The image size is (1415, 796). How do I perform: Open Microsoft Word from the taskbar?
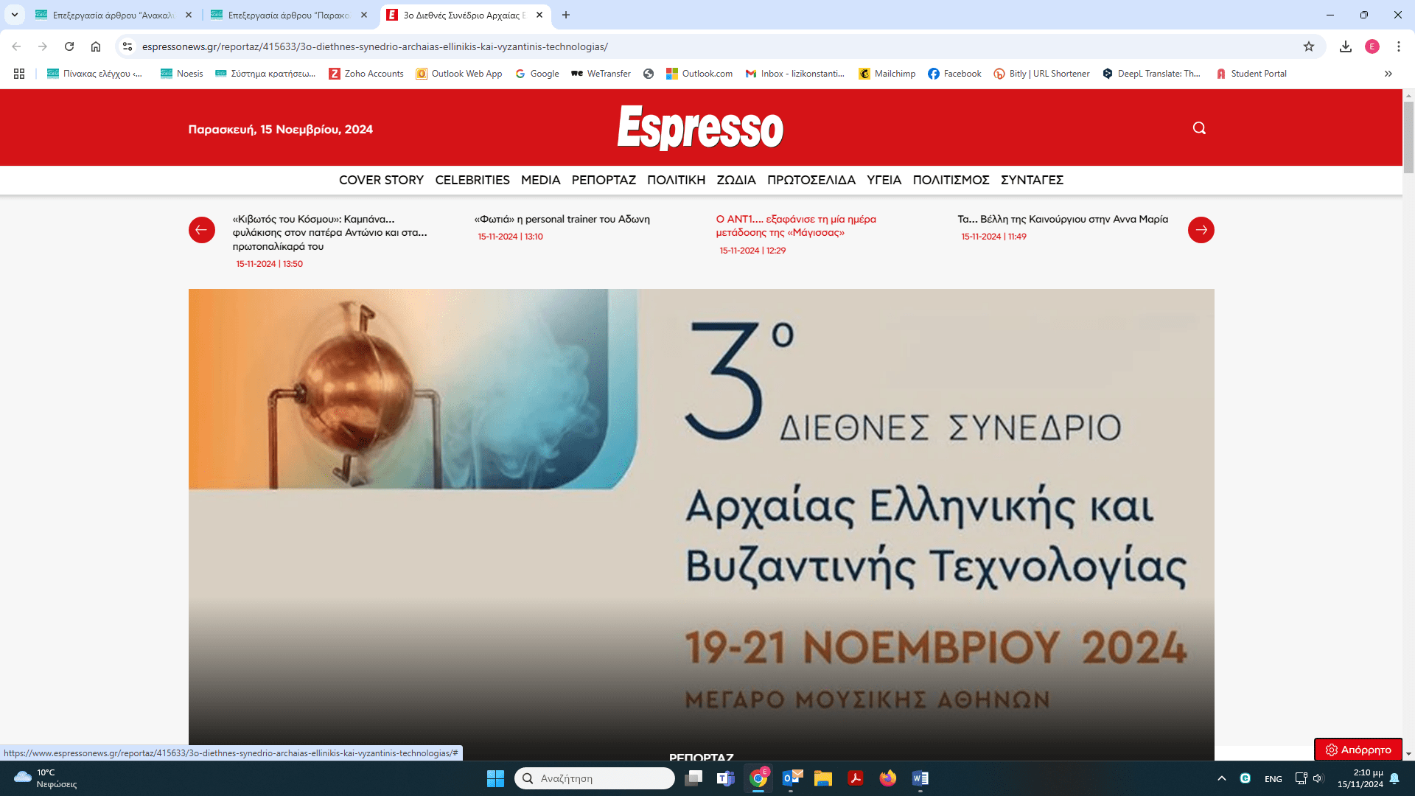click(x=920, y=778)
